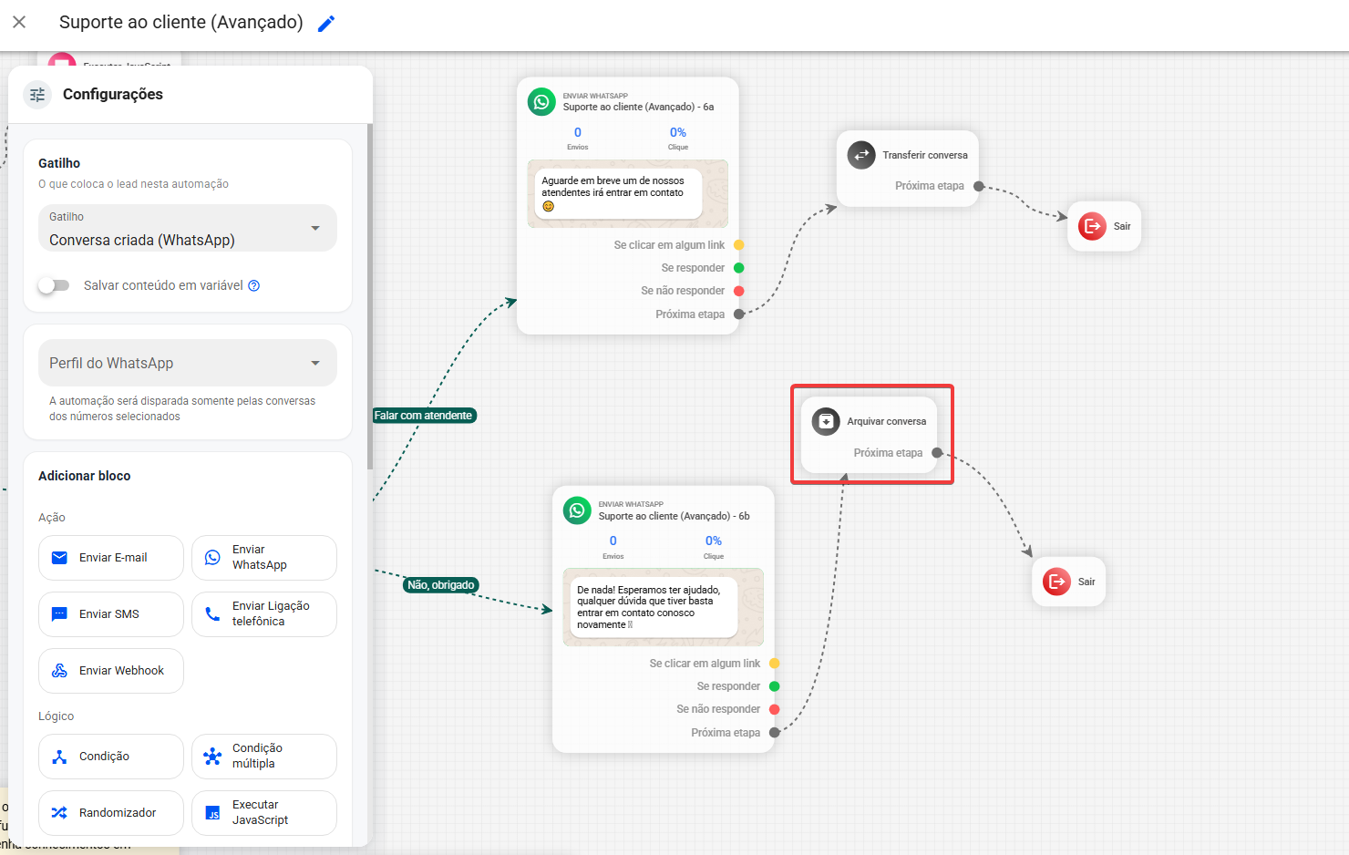This screenshot has width=1349, height=855.
Task: Click the green Se responder connector on 6a
Action: 739,268
